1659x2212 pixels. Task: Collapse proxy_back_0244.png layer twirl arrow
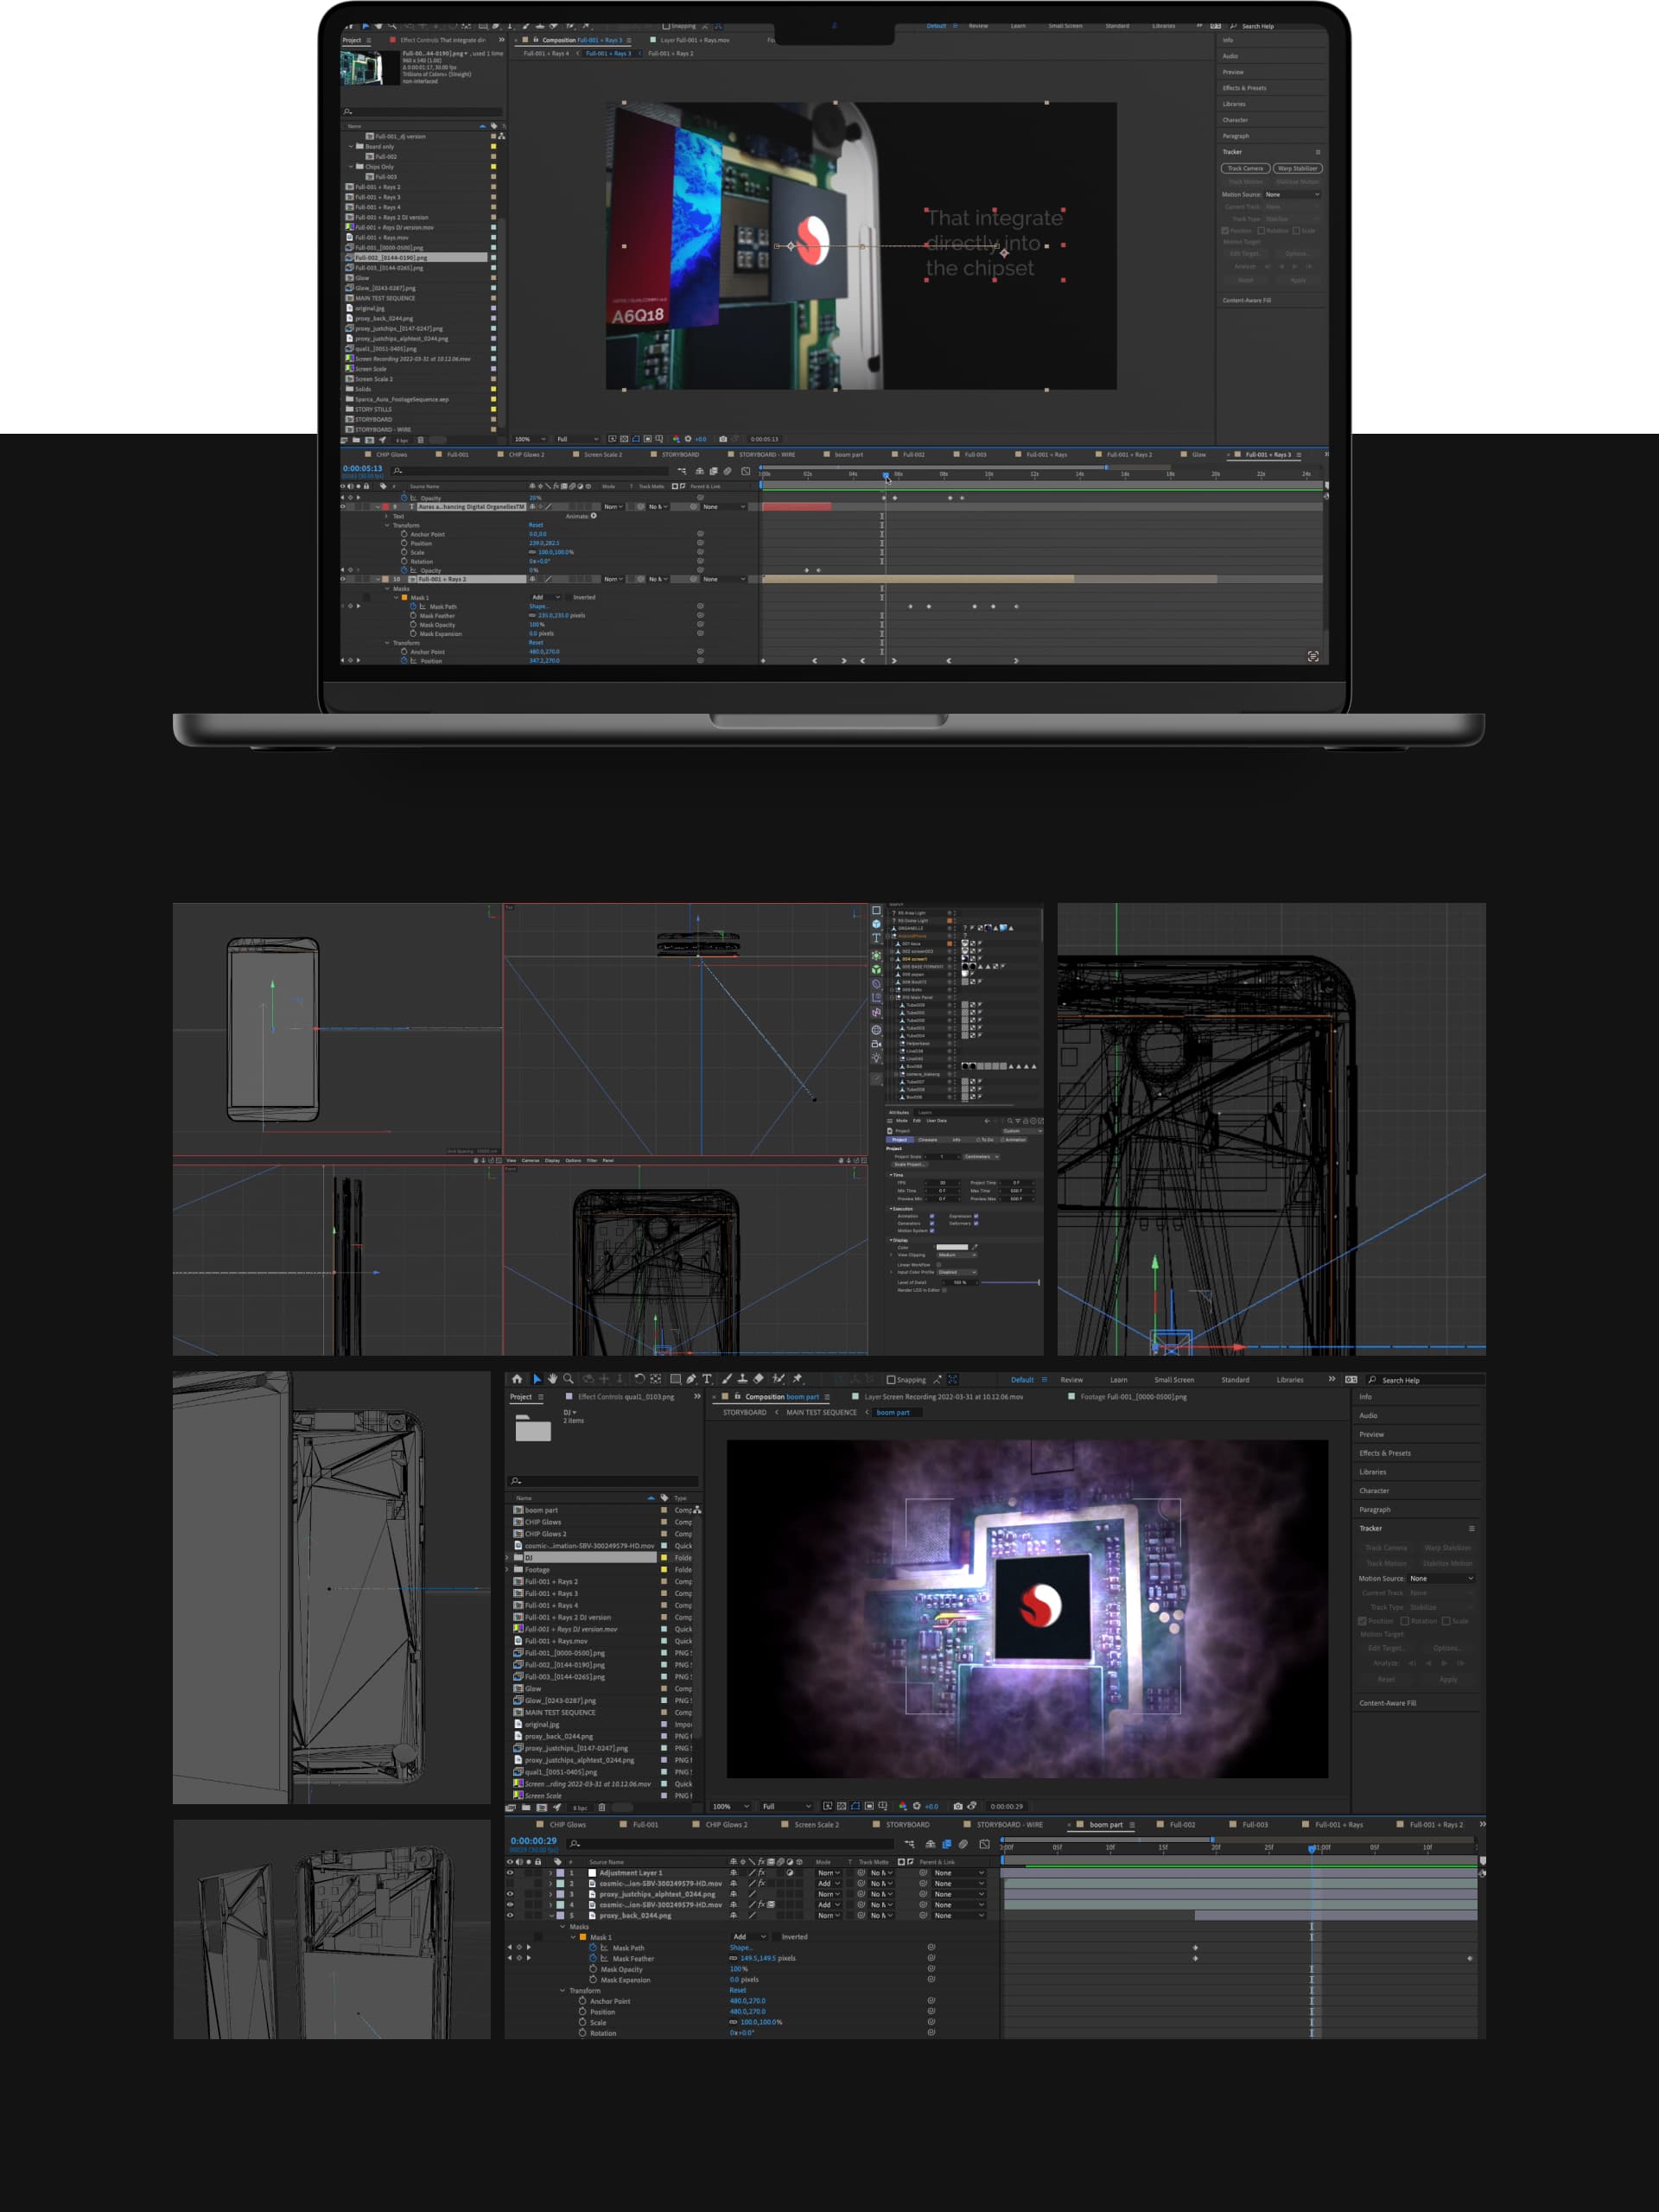(551, 1916)
